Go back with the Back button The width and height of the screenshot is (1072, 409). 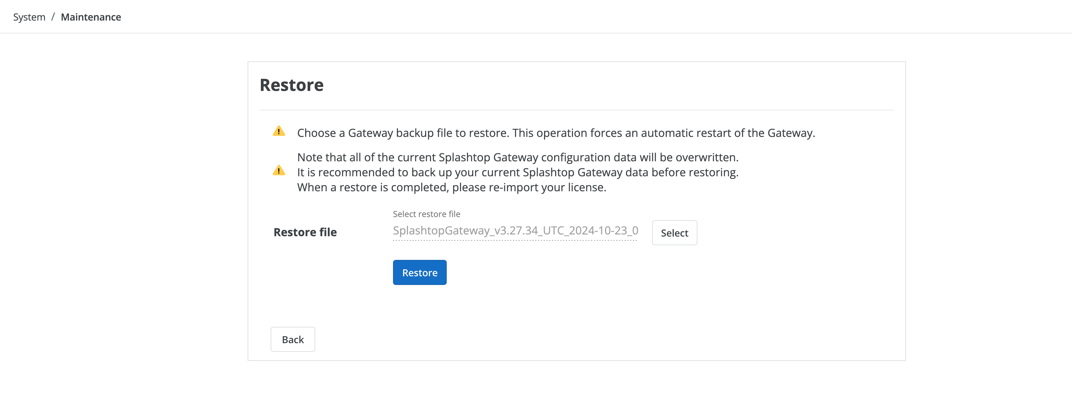pos(293,339)
